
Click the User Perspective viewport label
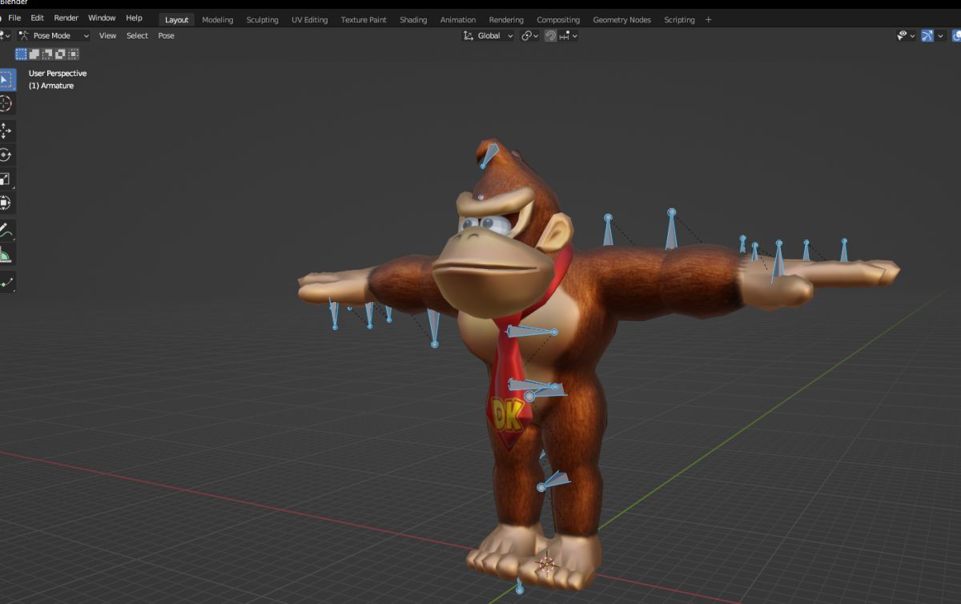(58, 74)
